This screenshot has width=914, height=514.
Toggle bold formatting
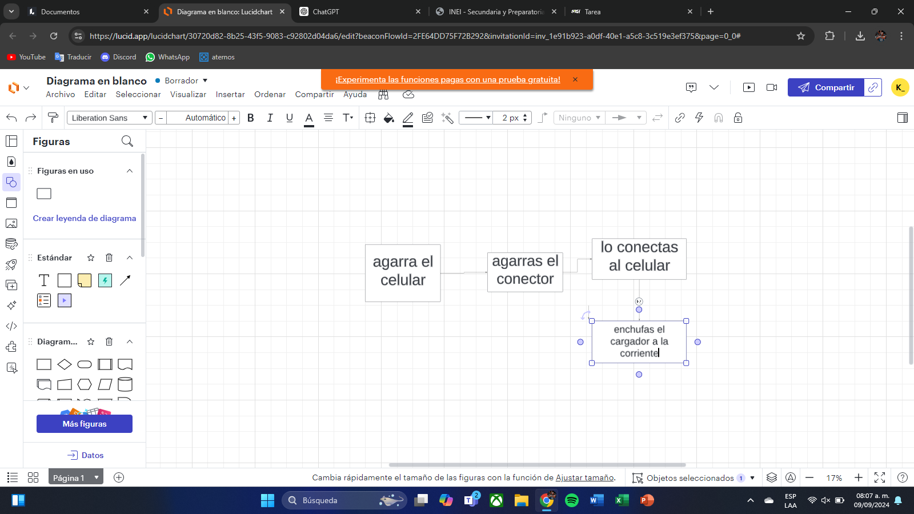click(250, 118)
